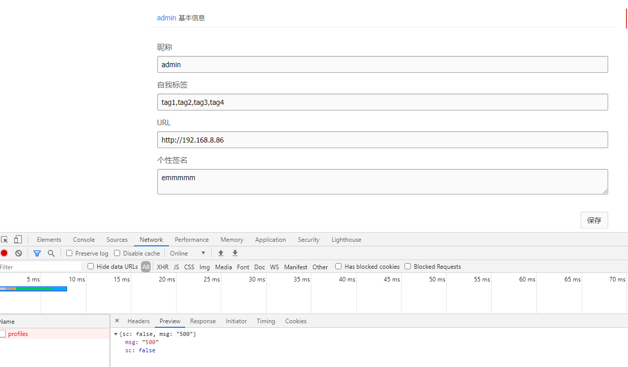628x367 pixels.
Task: Select the profiles request row
Action: point(18,334)
